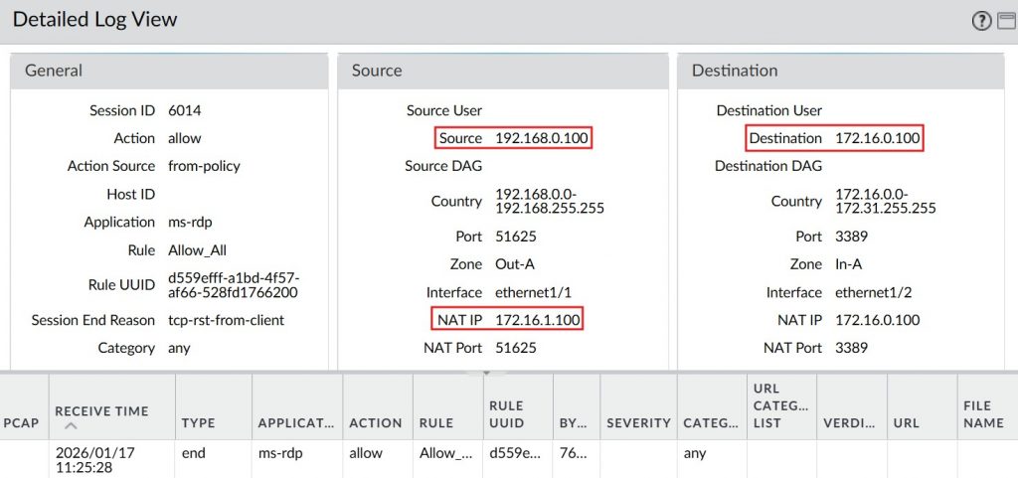Click the Allow_All rule value

pyautogui.click(x=197, y=250)
